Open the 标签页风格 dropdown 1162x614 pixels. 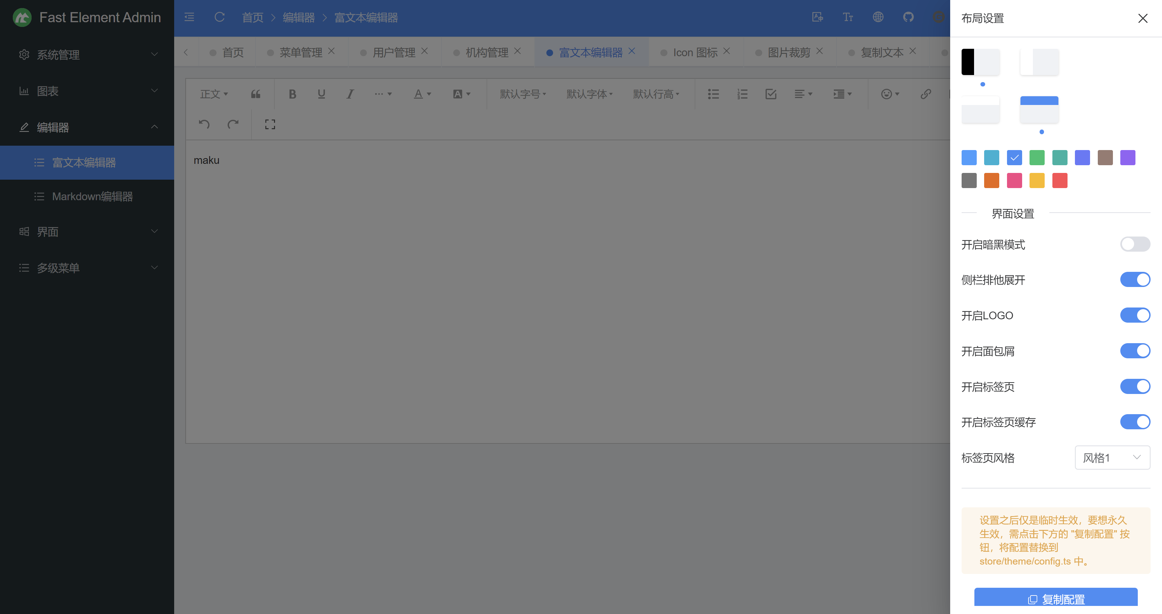coord(1112,457)
